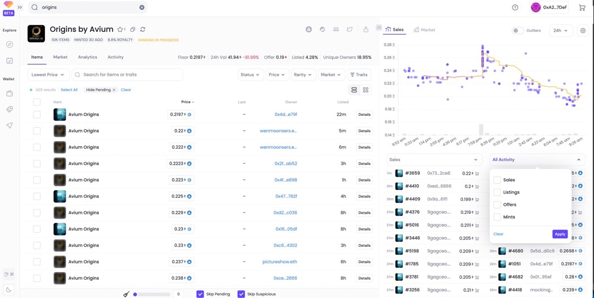Switch to the Activity tab
Viewport: 594px width, 298px height.
(x=116, y=57)
